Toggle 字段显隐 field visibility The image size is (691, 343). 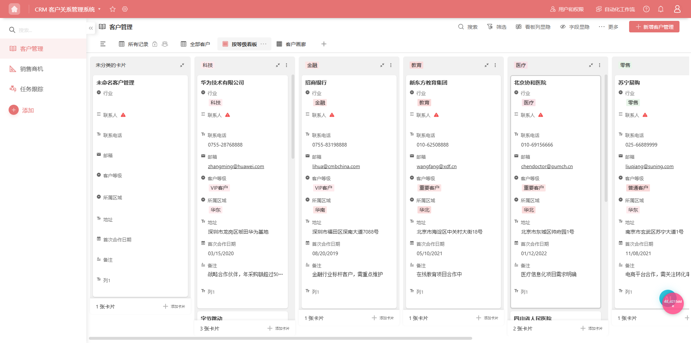(575, 27)
